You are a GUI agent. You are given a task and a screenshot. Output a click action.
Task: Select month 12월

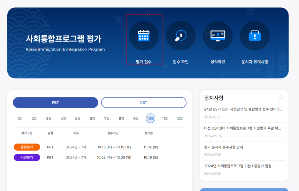(180, 118)
